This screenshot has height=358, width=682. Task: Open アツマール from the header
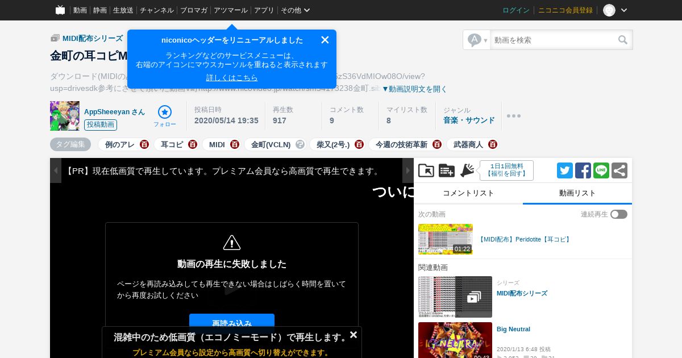[231, 10]
